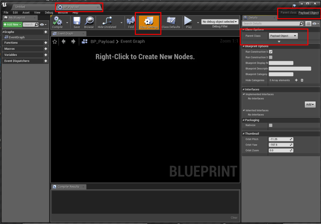Click Blueprint Description input field
This screenshot has height=224, width=321.
[290, 69]
